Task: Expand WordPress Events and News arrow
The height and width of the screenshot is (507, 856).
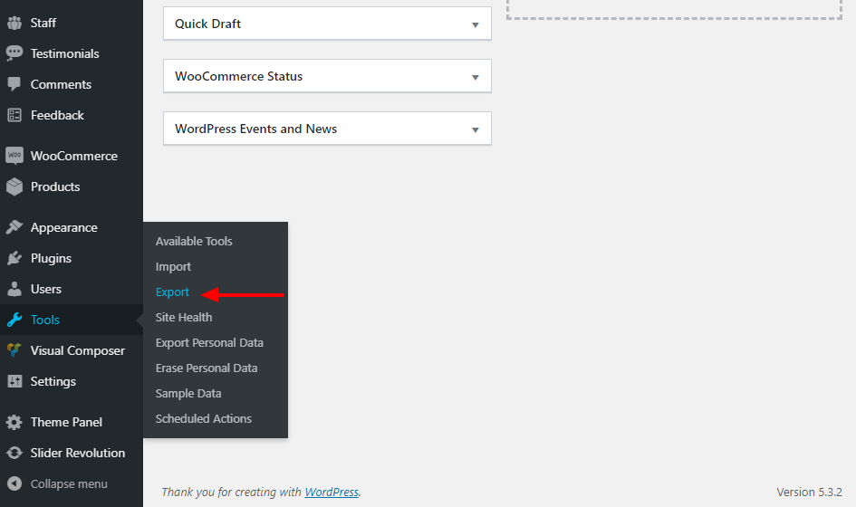Action: (475, 129)
